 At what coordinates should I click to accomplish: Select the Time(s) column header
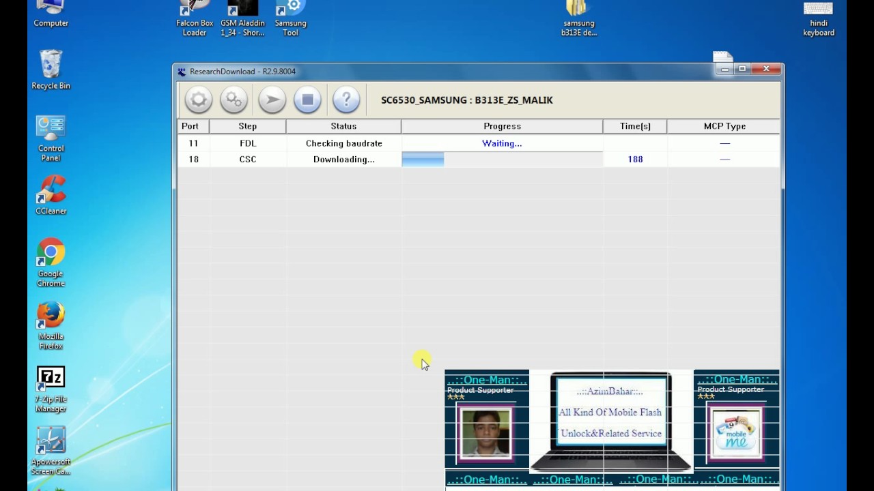coord(635,126)
